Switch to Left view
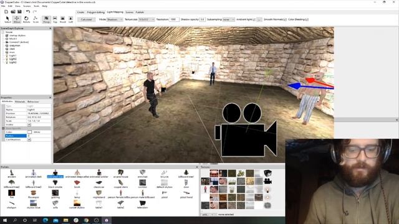Viewport: 399px width, 224px height. (x=70, y=19)
